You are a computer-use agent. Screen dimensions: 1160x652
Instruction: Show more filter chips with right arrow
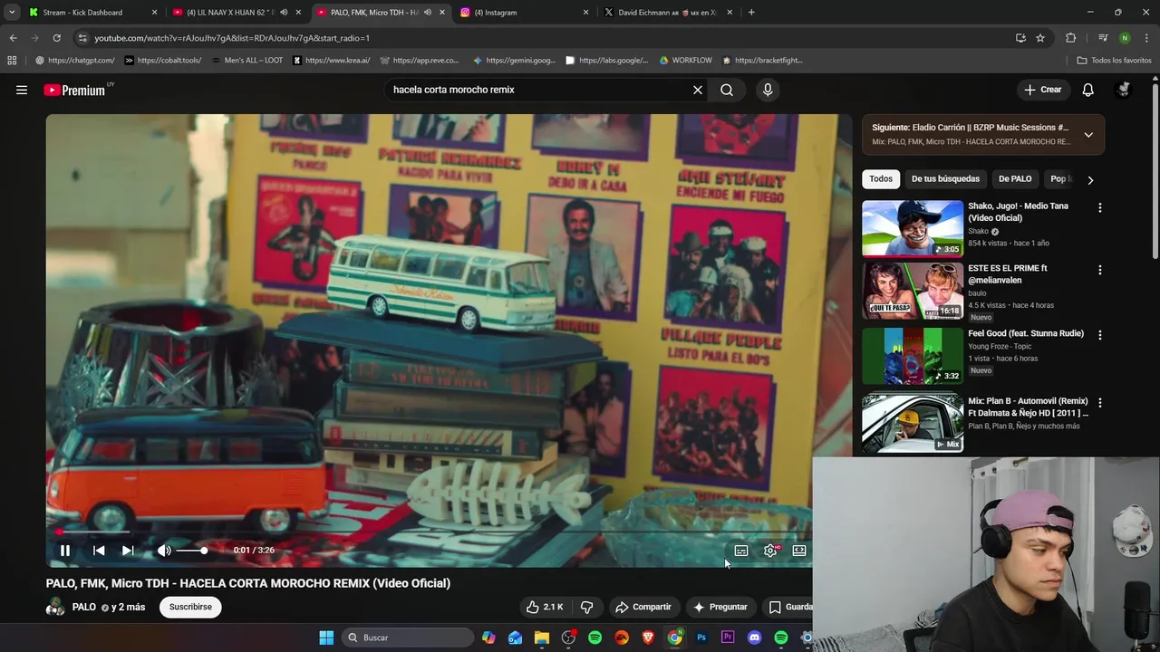tap(1090, 179)
